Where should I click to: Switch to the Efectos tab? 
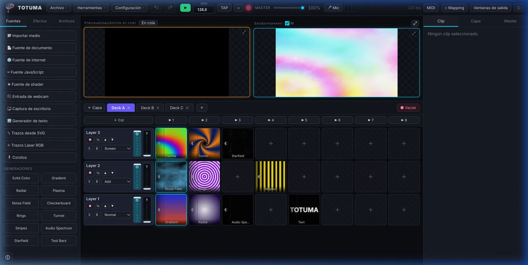click(x=40, y=21)
